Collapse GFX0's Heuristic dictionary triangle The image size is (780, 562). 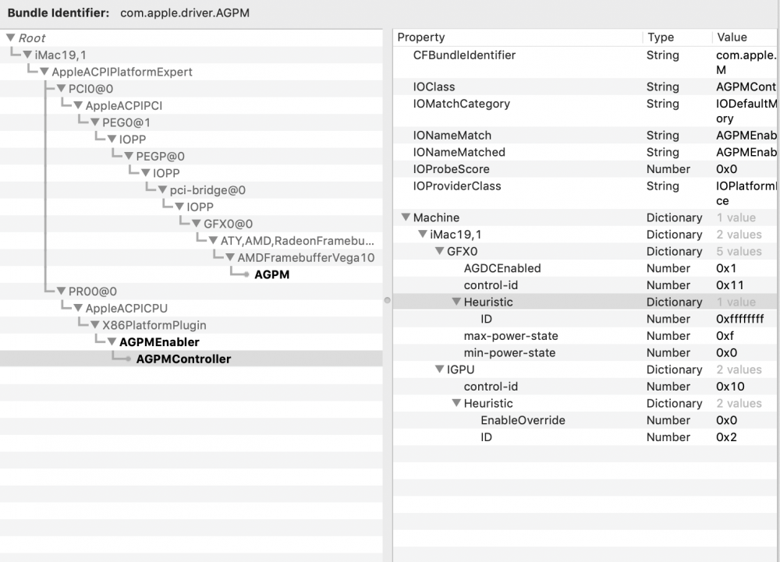point(456,302)
